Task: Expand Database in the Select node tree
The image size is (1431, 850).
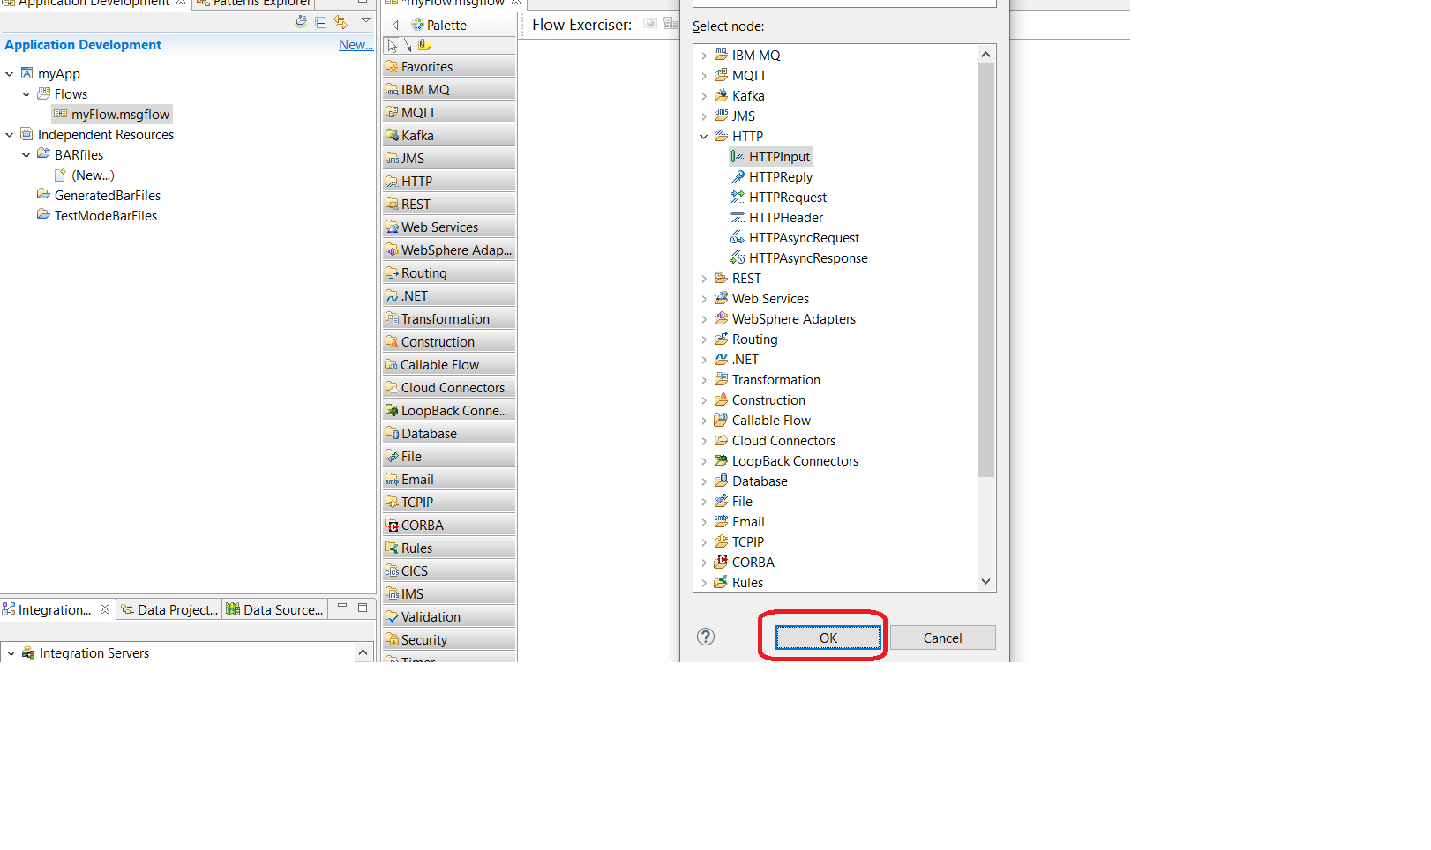Action: [x=704, y=481]
